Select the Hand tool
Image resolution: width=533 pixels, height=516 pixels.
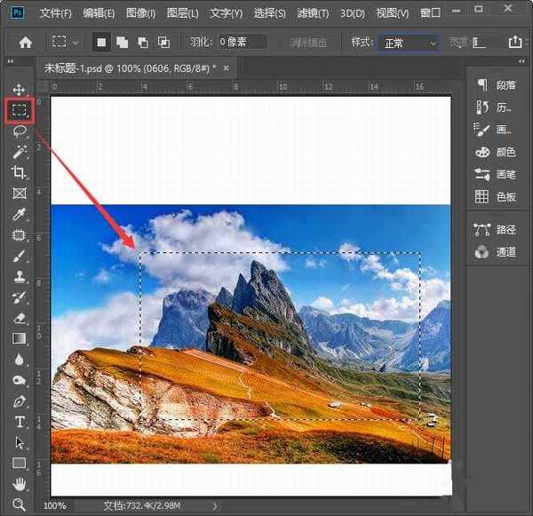[19, 484]
